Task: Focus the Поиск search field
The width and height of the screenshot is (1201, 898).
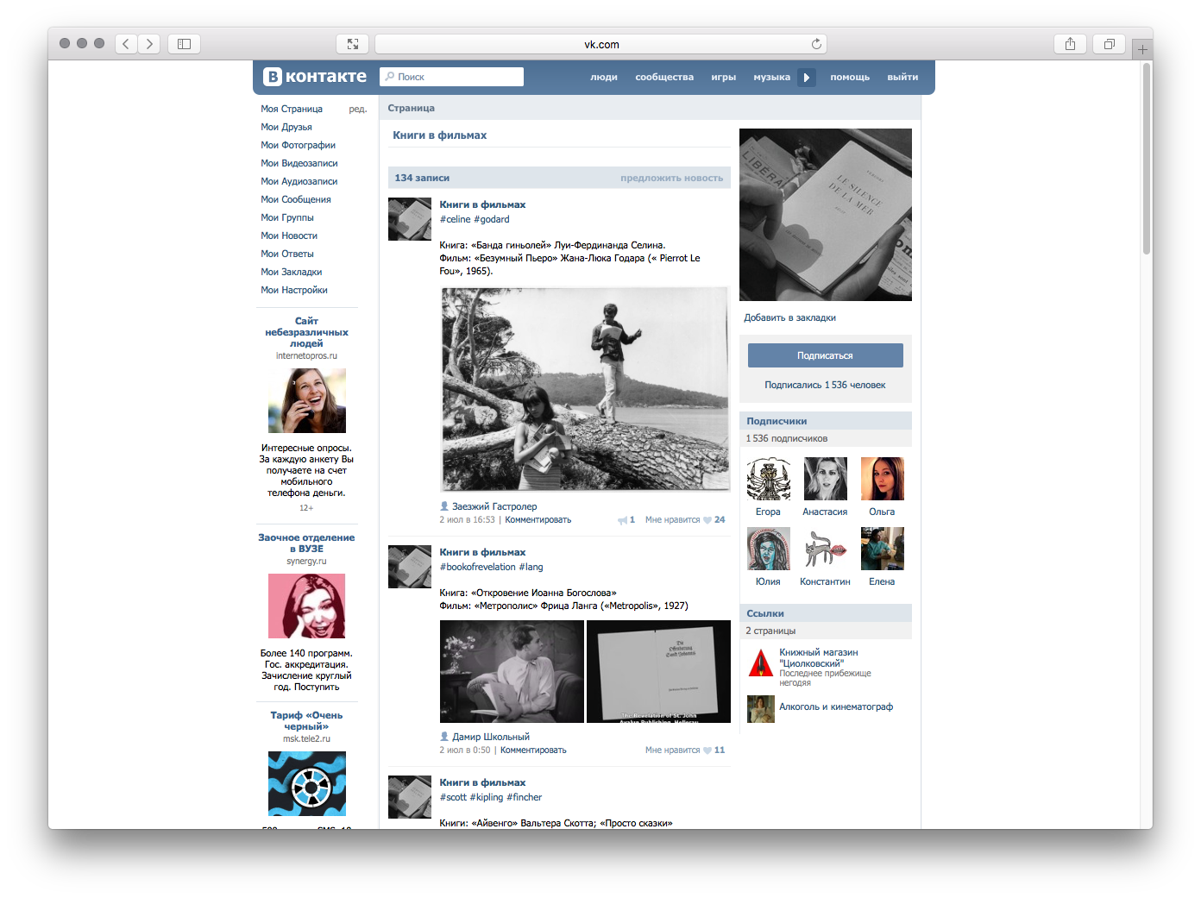Action: 451,77
